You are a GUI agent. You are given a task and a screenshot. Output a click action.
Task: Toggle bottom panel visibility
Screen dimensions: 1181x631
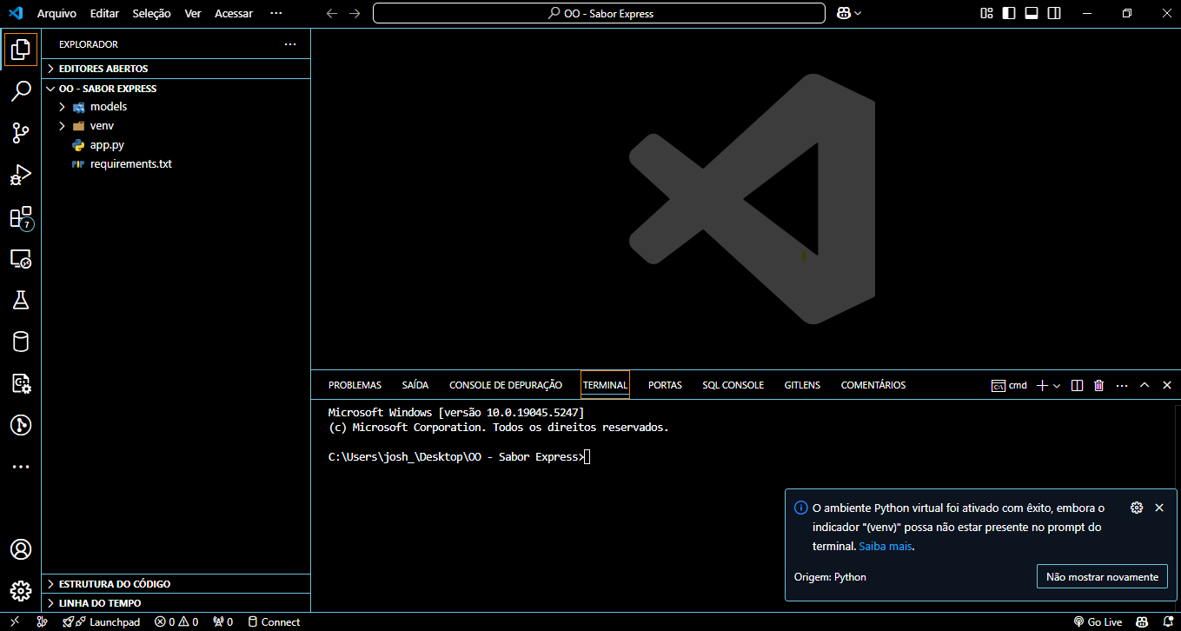pos(1032,13)
